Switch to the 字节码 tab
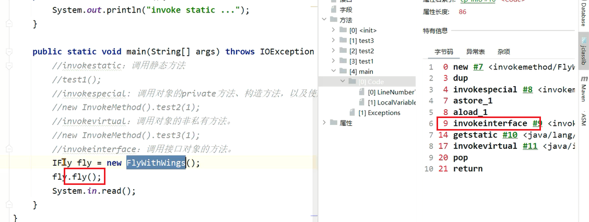 (x=444, y=52)
